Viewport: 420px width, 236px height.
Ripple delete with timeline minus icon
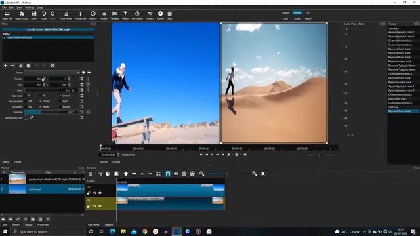pos(134,174)
